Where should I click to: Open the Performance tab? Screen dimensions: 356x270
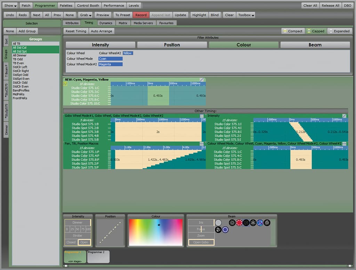114,6
